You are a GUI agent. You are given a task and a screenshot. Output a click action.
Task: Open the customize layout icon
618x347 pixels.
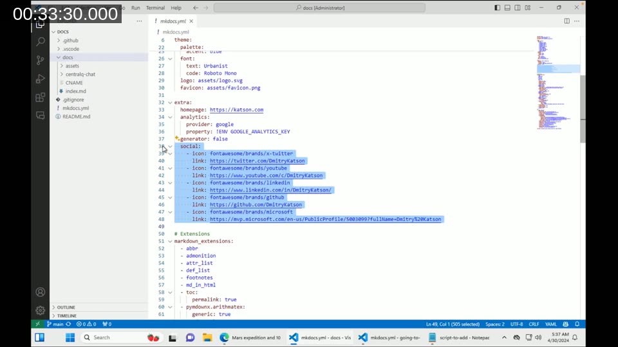tap(527, 8)
